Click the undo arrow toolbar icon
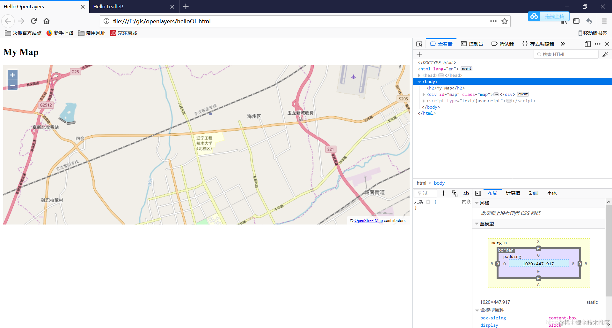 coord(589,21)
